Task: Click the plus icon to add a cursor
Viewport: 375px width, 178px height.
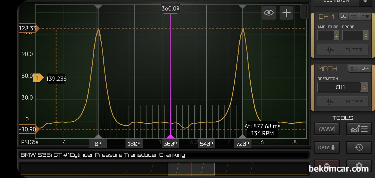Action: (286, 13)
